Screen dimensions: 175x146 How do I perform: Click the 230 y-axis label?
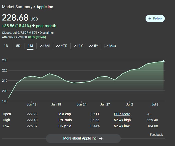(x=5, y=60)
